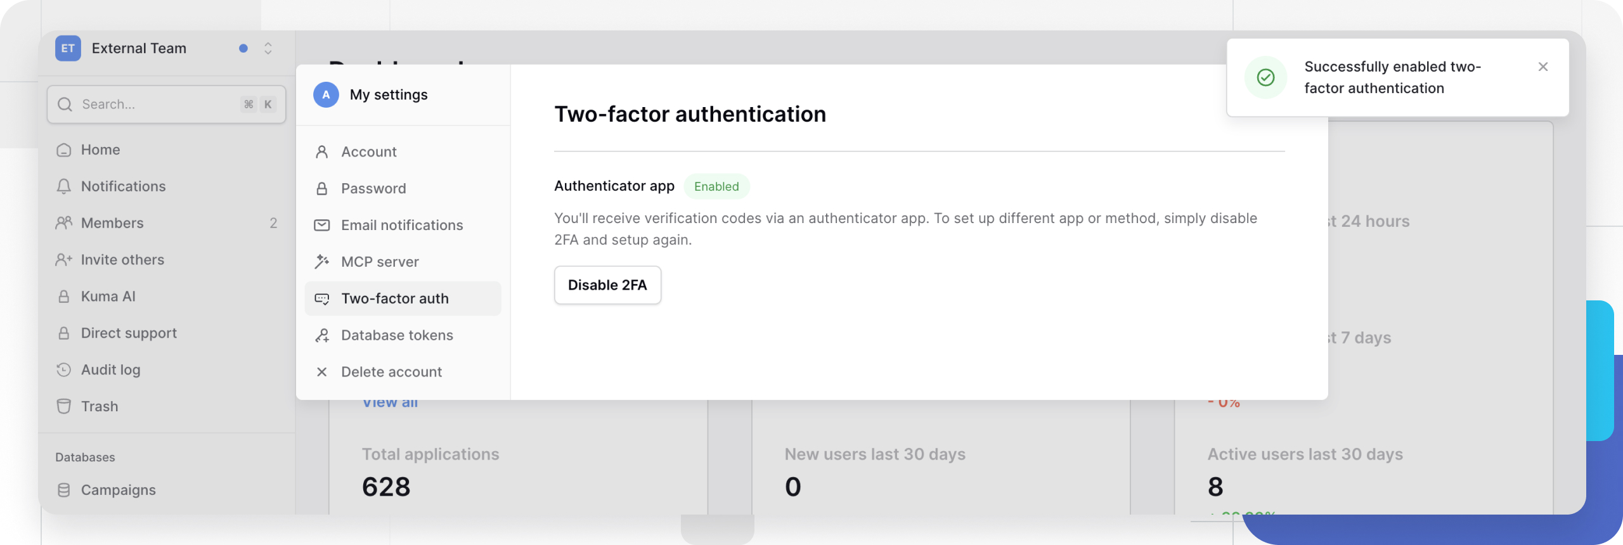
Task: Select the Two-factor auth tab
Action: (394, 298)
